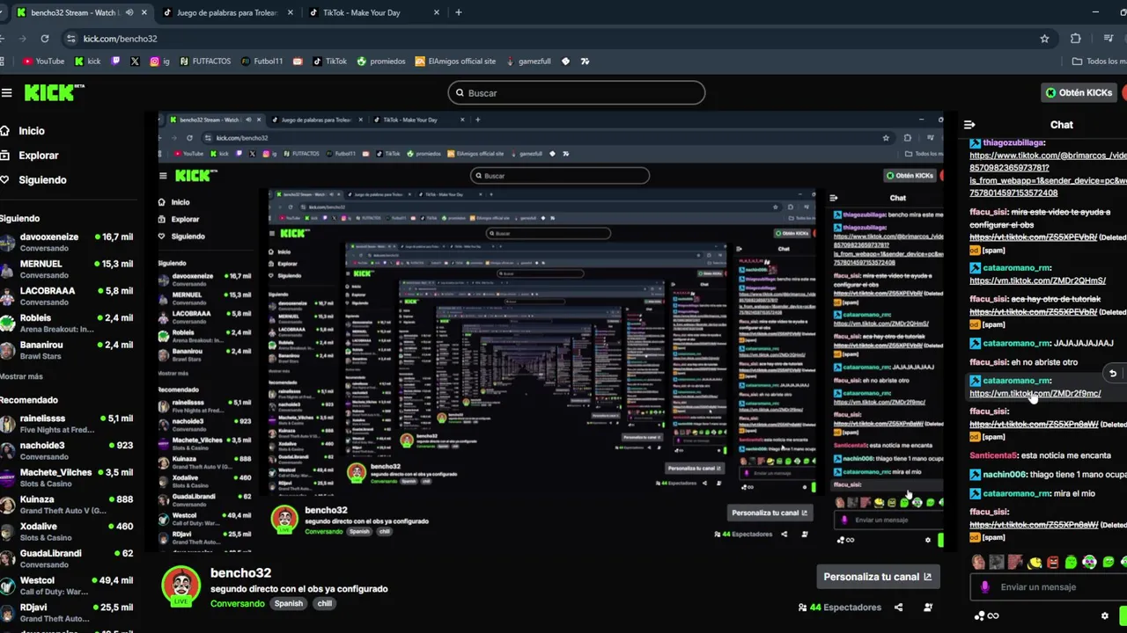The width and height of the screenshot is (1127, 633).
Task: Open the Kick hamburger menu
Action: 6,92
